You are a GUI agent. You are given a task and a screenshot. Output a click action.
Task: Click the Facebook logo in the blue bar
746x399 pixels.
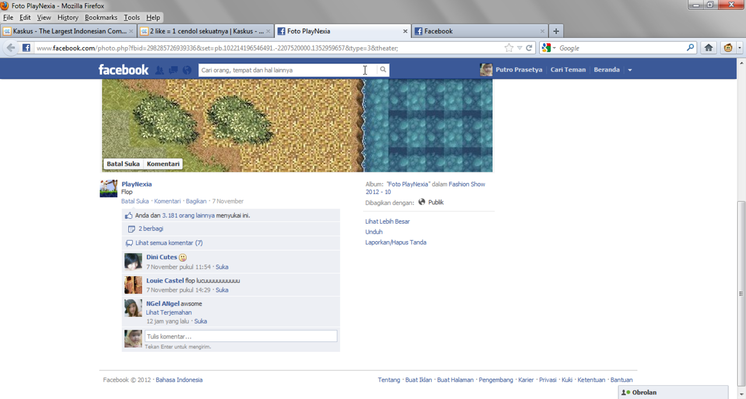[124, 70]
